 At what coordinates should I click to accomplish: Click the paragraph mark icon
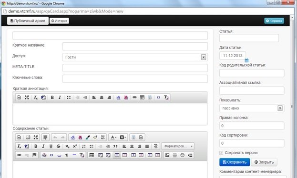[67, 155]
